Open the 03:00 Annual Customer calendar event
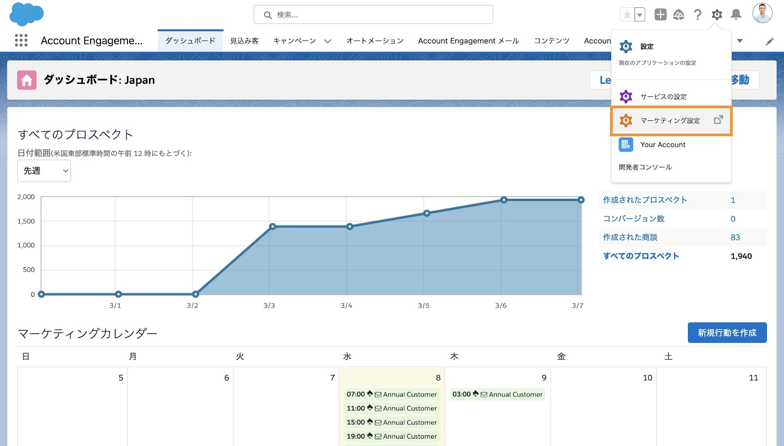Viewport: 784px width, 446px height. (x=497, y=394)
